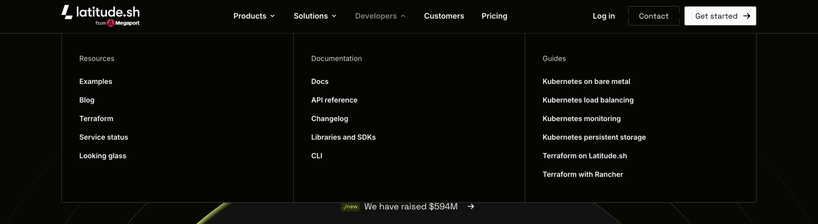This screenshot has width=818, height=224.
Task: Open the API reference link
Action: (x=334, y=100)
